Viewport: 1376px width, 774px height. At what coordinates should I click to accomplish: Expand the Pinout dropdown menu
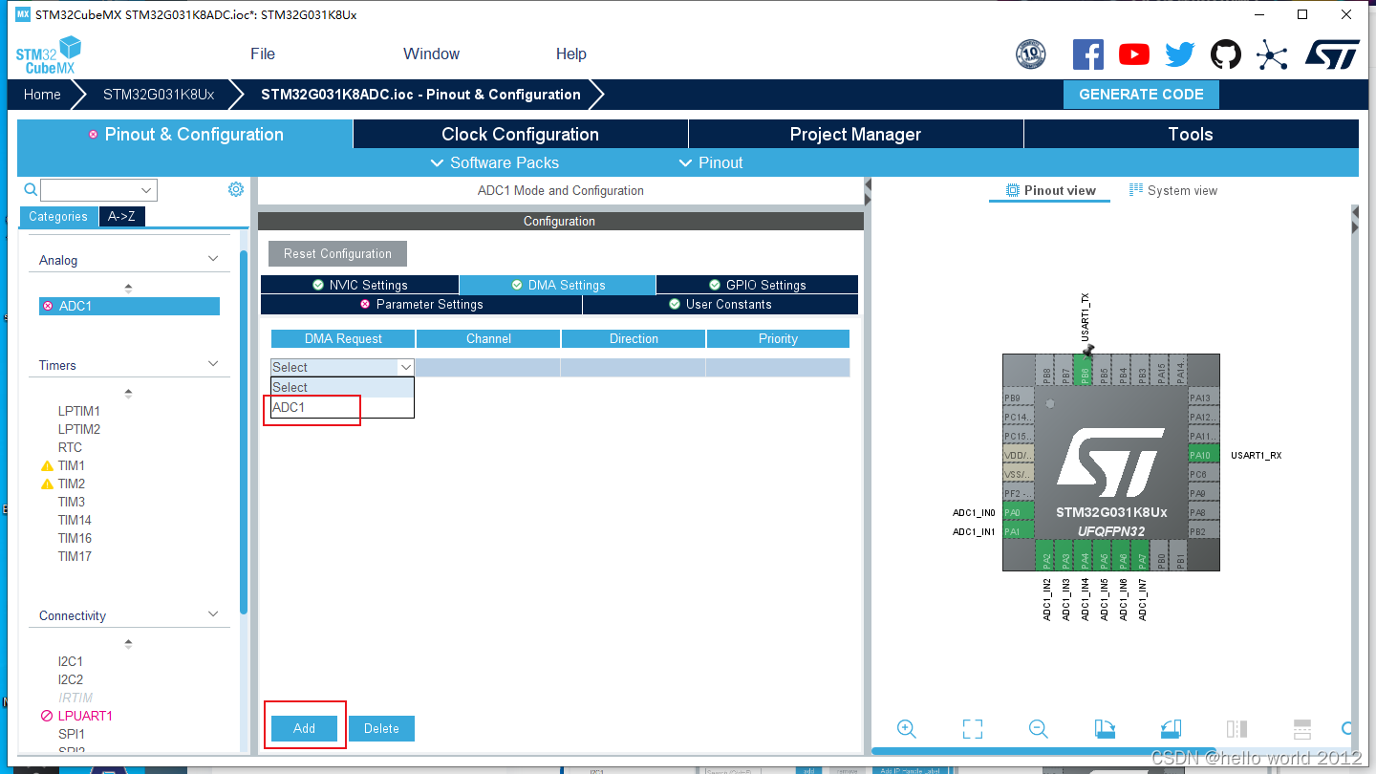click(710, 162)
